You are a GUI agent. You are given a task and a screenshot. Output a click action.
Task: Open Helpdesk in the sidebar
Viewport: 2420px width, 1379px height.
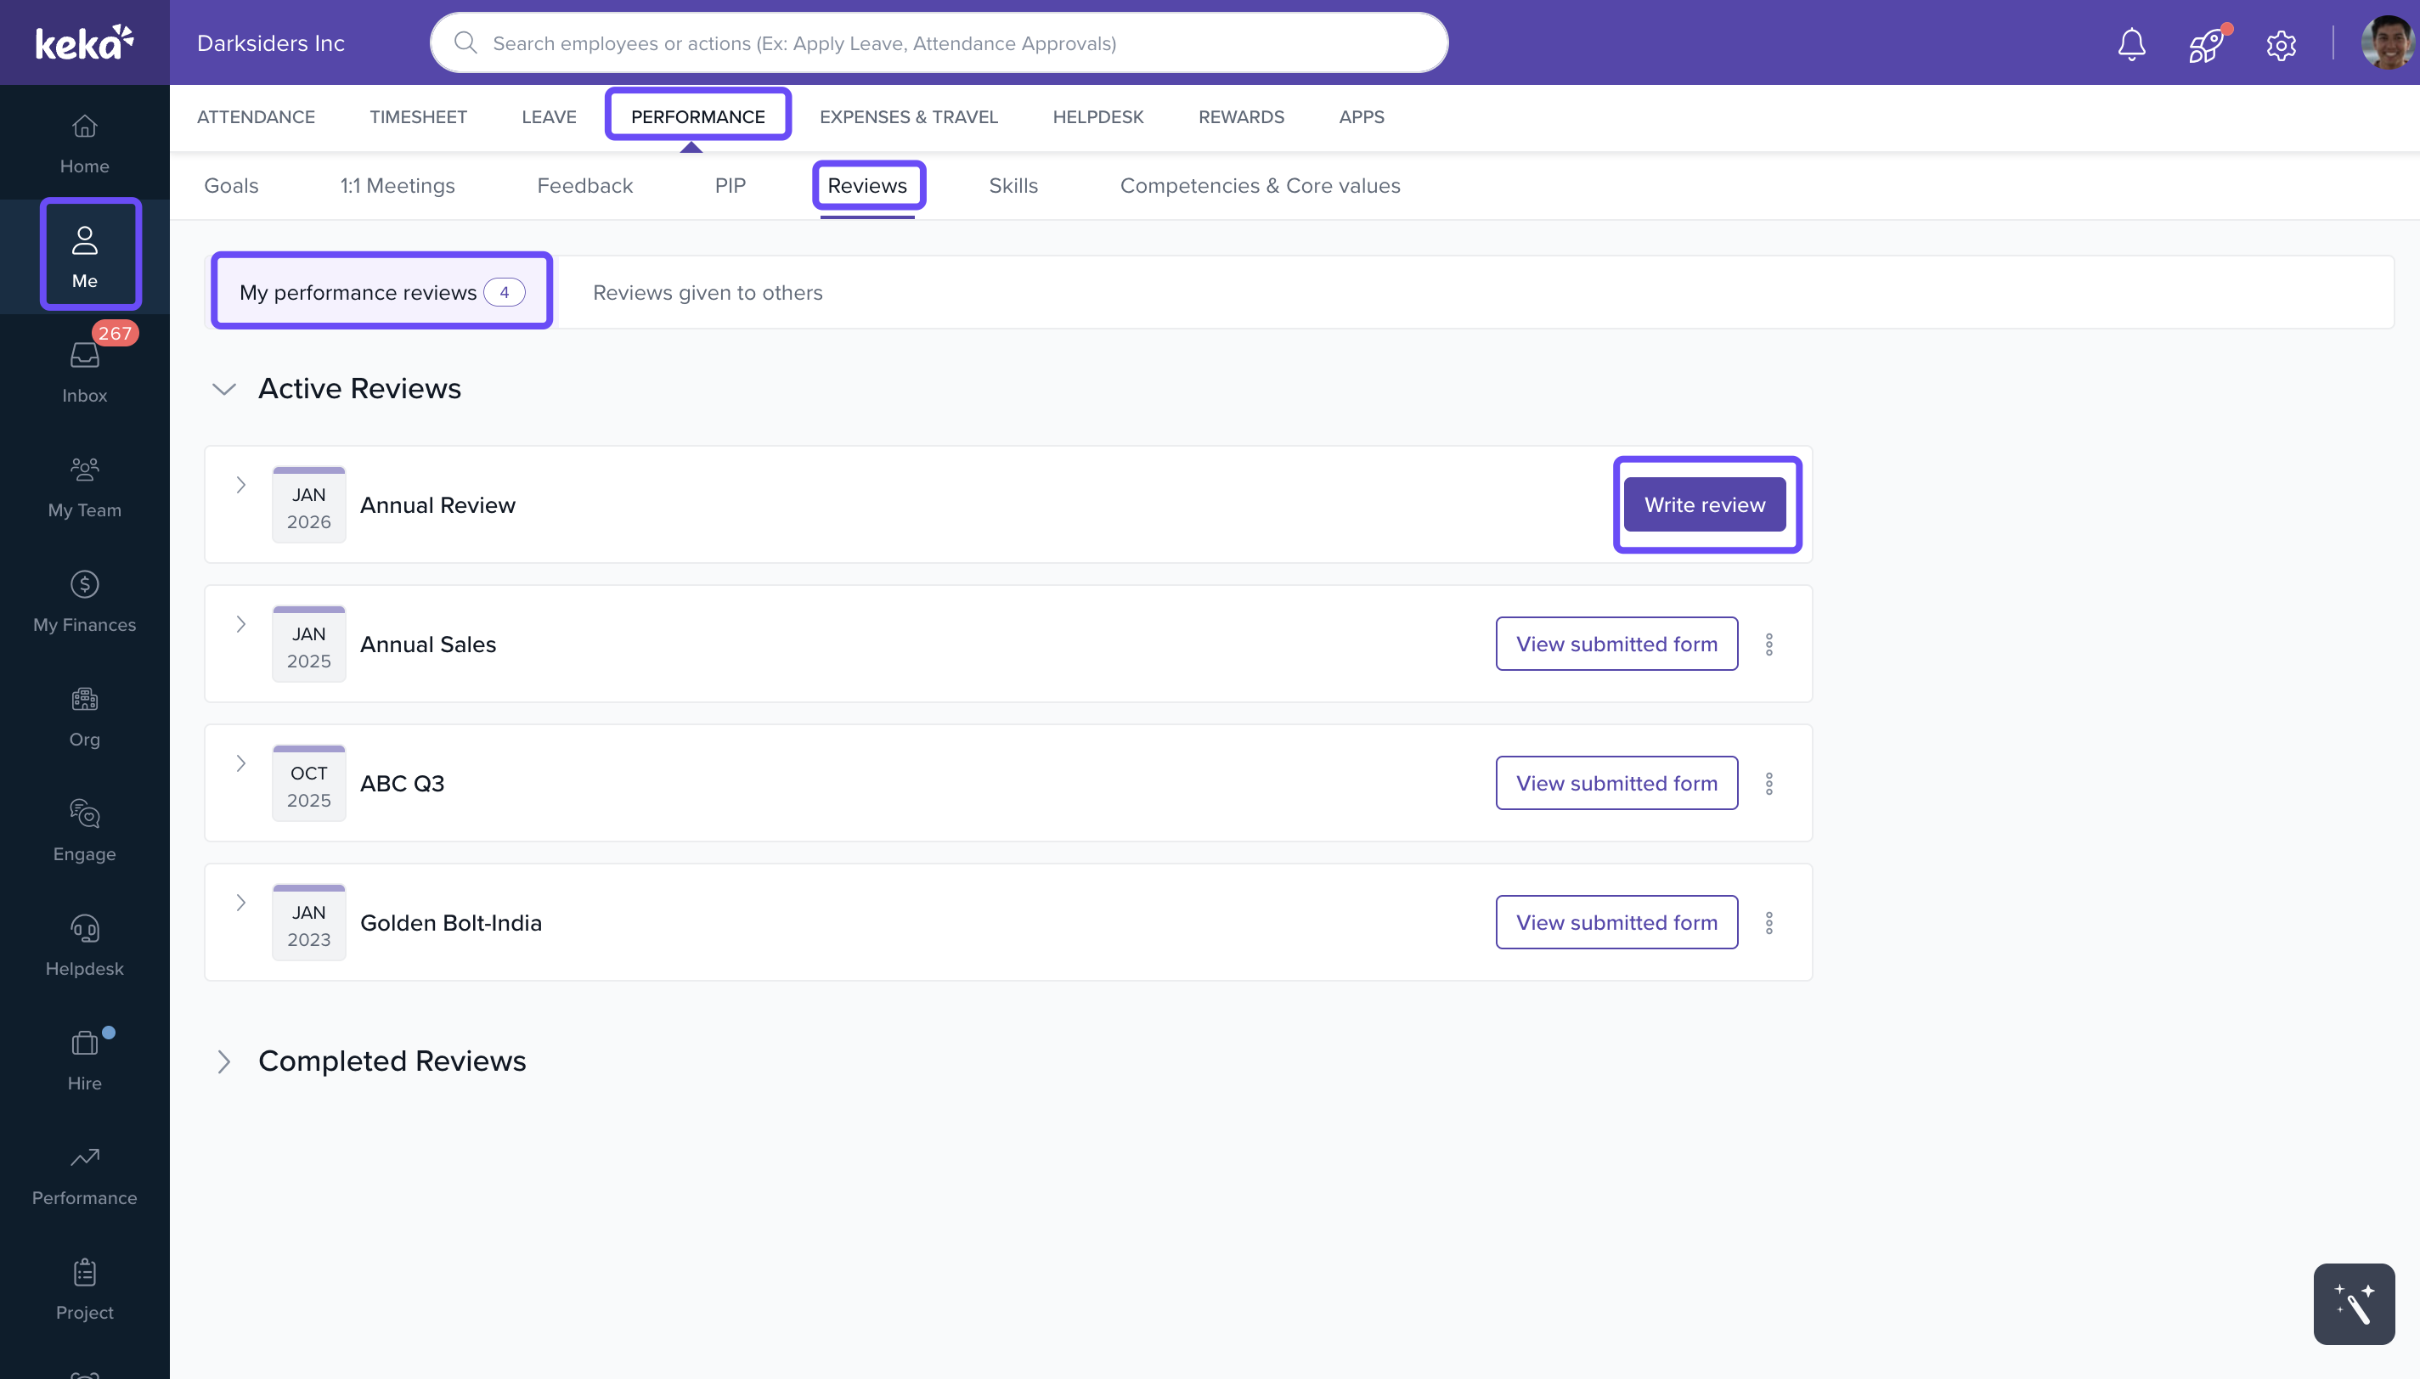click(x=84, y=946)
